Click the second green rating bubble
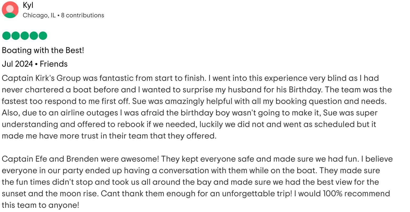This screenshot has height=212, width=410. click(x=16, y=35)
